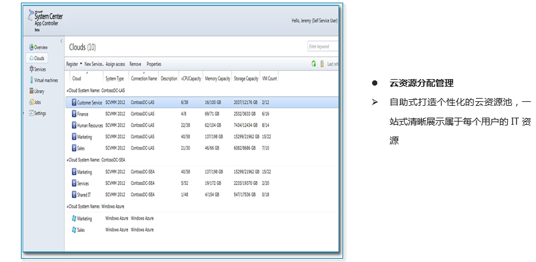Click the '0/18' VM count cell
The width and height of the screenshot is (536, 262).
point(265,195)
